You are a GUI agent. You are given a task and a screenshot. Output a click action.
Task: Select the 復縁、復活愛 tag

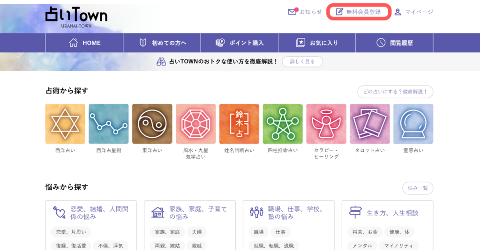(x=71, y=246)
